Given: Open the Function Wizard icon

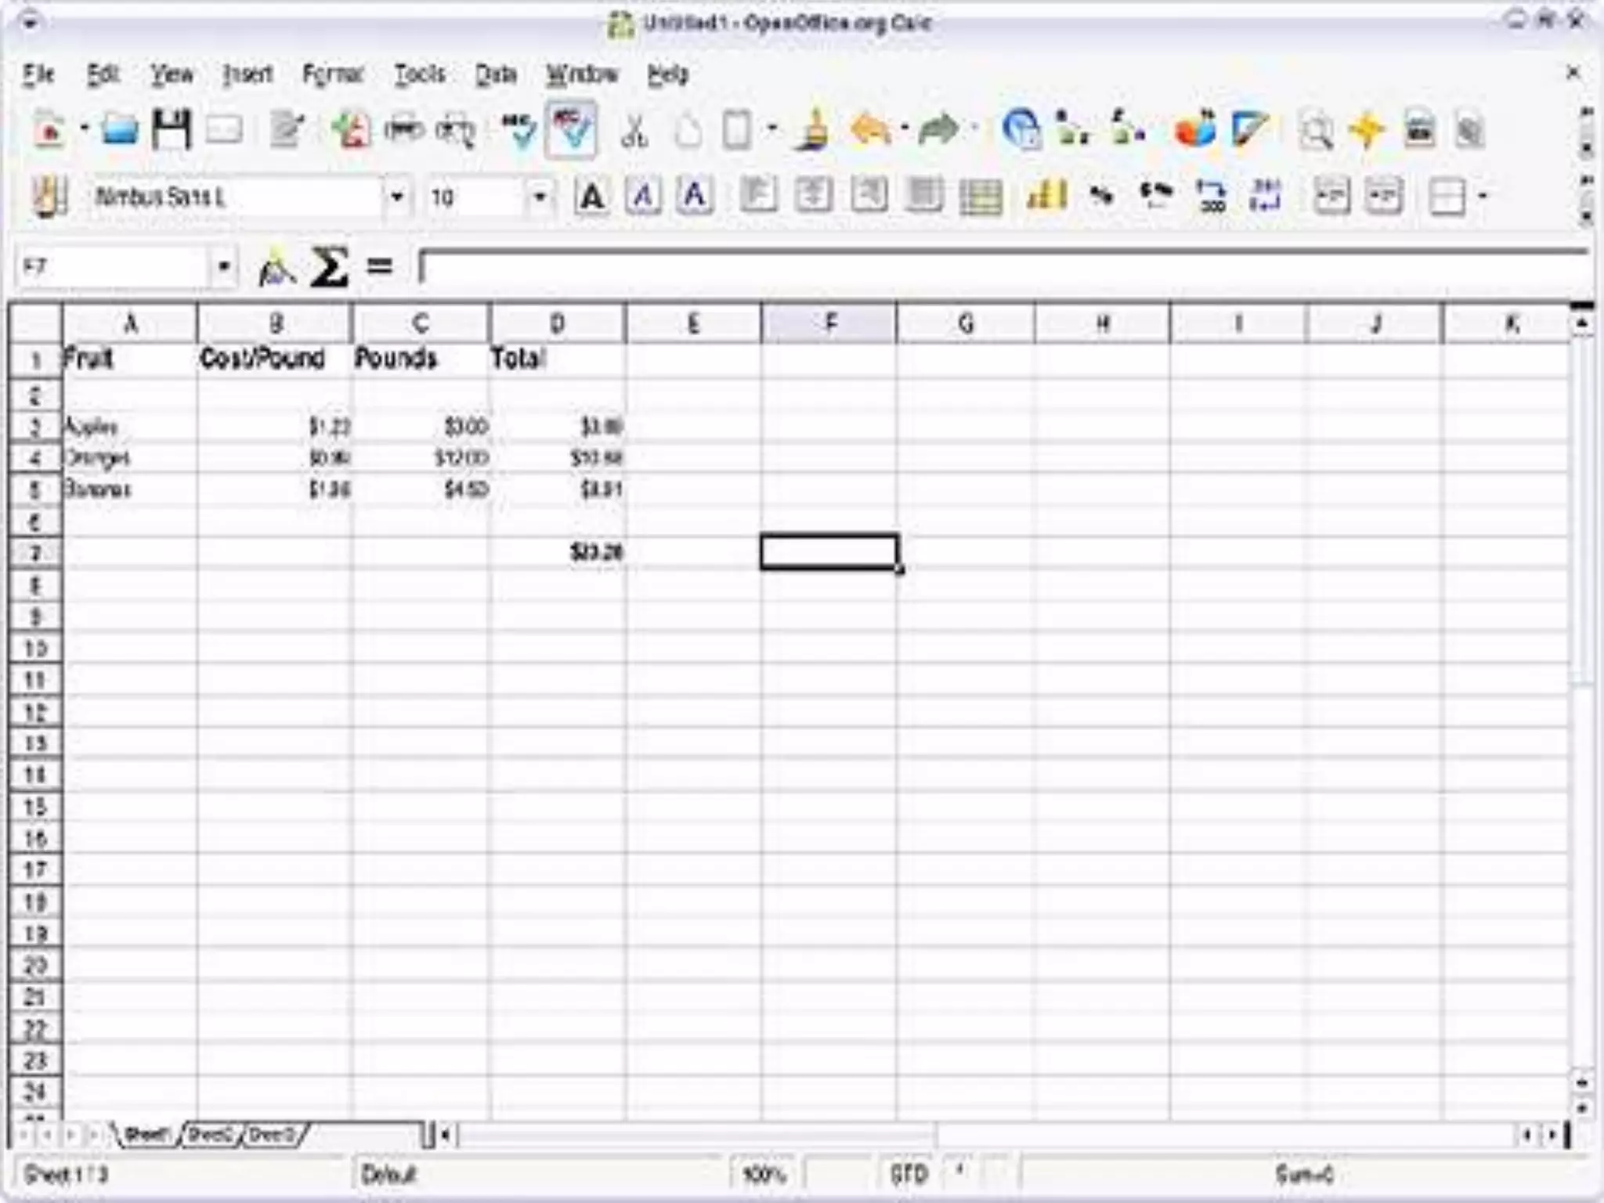Looking at the screenshot, I should point(276,269).
